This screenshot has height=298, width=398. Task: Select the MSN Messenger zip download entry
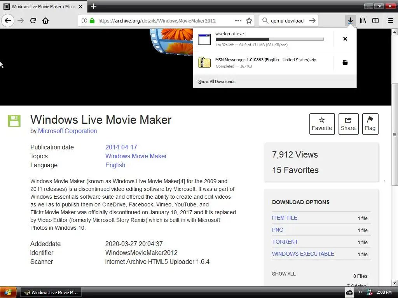[x=263, y=62]
